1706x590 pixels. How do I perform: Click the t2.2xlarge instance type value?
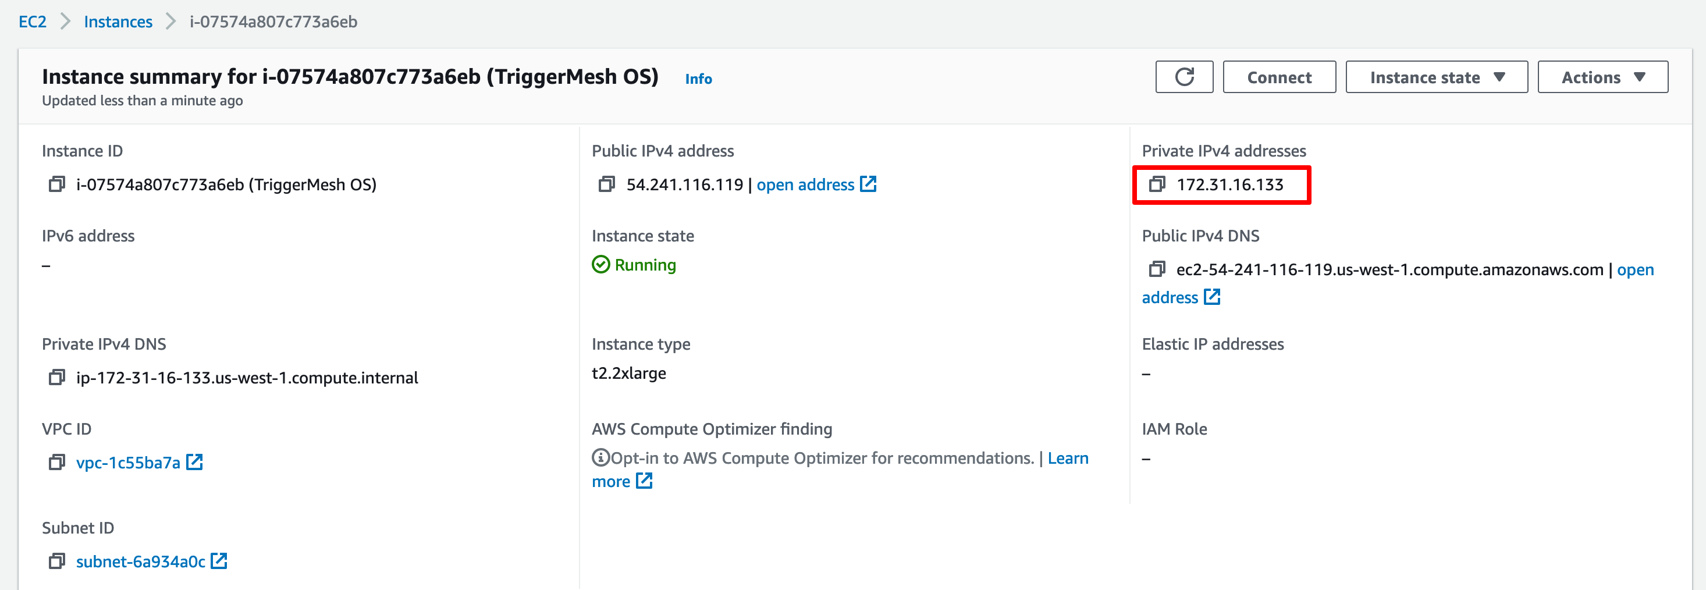click(628, 373)
